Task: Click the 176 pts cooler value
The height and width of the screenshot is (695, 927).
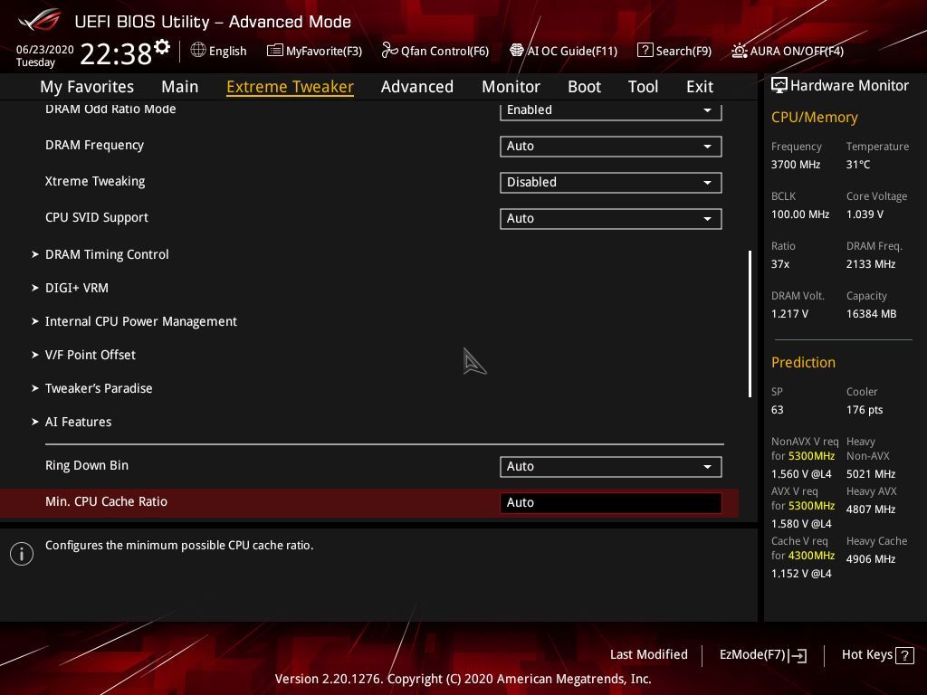Action: [865, 410]
